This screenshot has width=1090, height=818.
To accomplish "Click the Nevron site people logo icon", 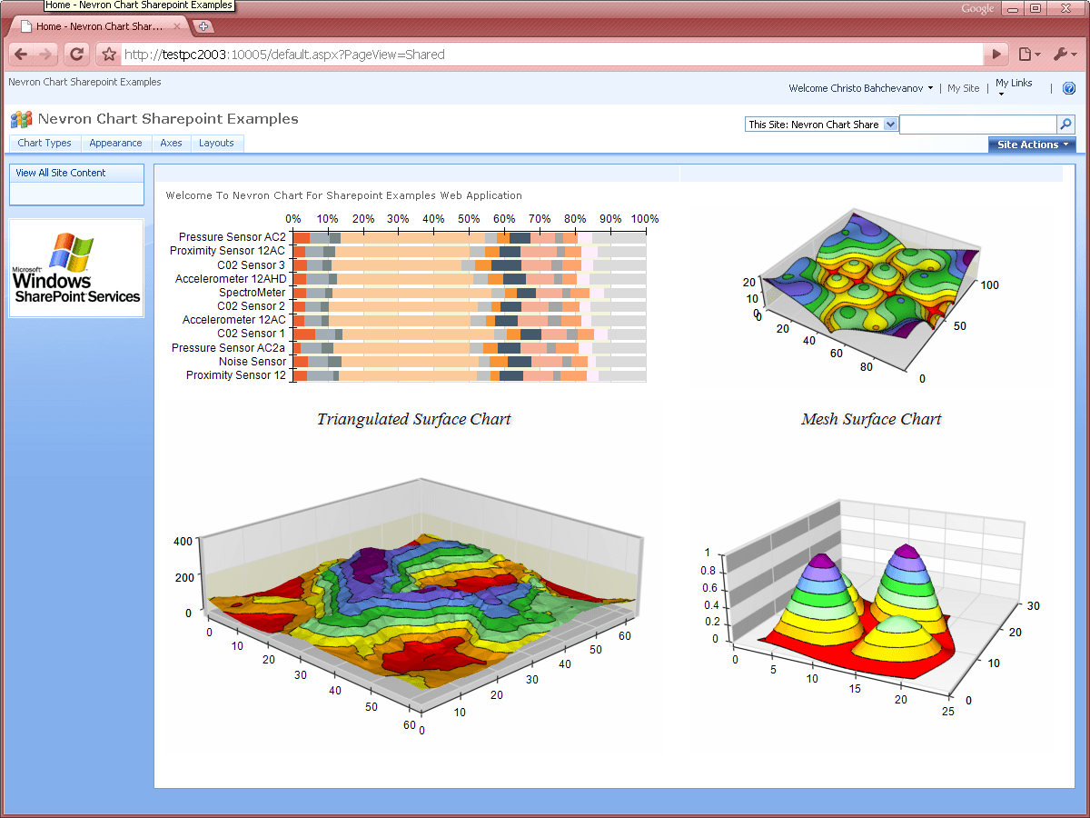I will pyautogui.click(x=21, y=119).
